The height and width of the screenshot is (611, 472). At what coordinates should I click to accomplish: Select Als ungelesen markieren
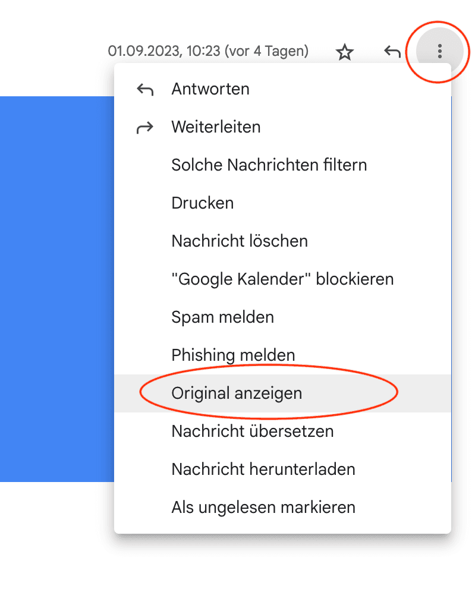point(263,508)
